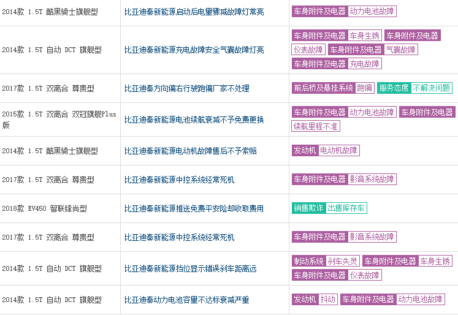Click 发动机 tag next to 抖动

305,300
